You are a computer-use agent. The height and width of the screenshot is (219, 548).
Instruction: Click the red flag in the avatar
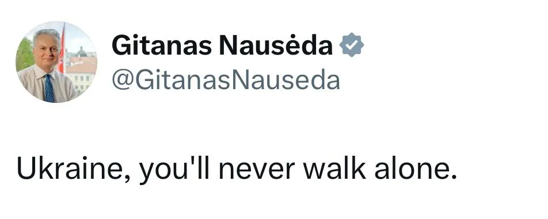click(62, 49)
